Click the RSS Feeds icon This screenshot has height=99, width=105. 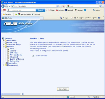66,18
